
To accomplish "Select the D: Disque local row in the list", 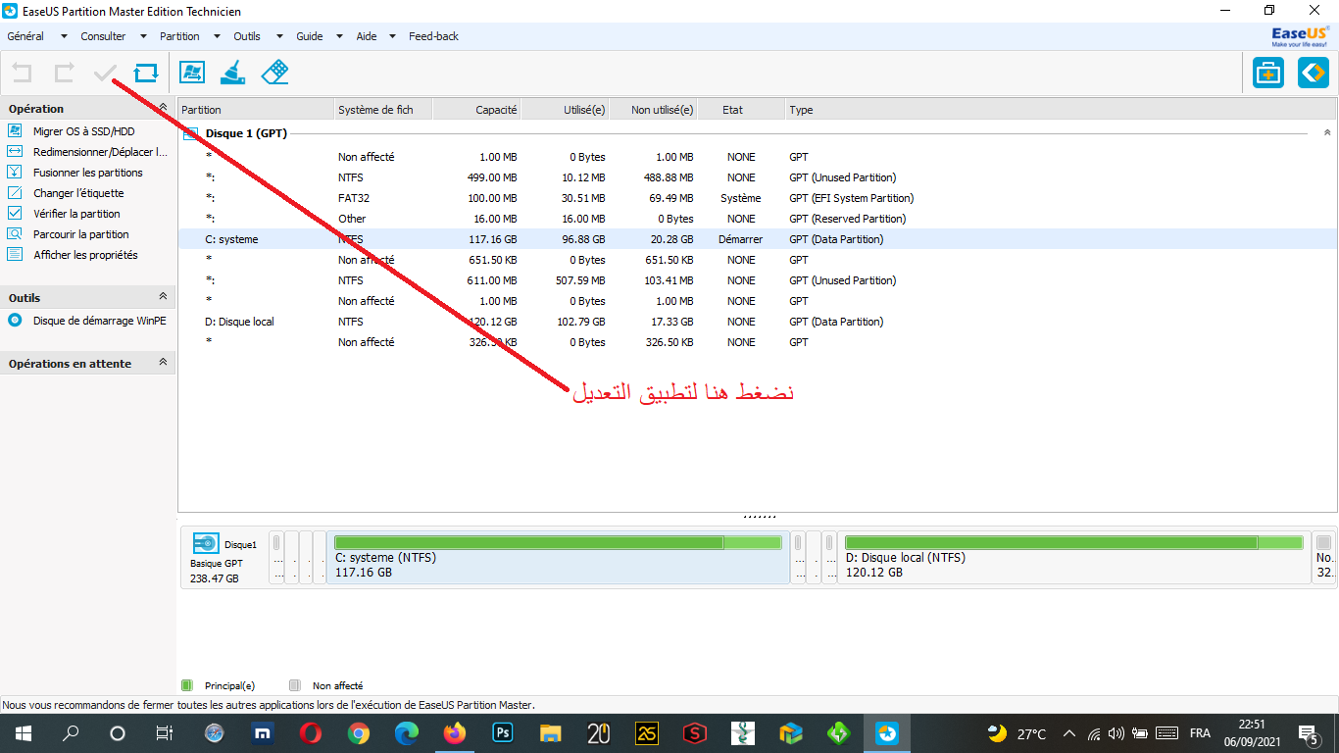I will (x=757, y=322).
